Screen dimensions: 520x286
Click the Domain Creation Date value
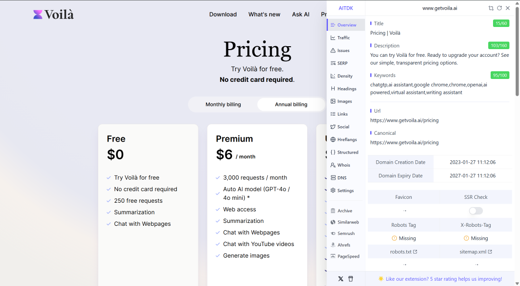(473, 162)
